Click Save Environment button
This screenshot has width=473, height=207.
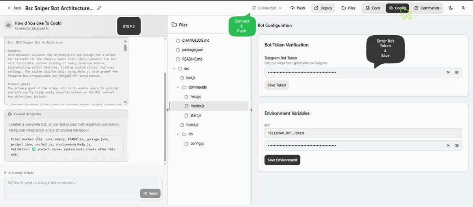[x=282, y=160]
